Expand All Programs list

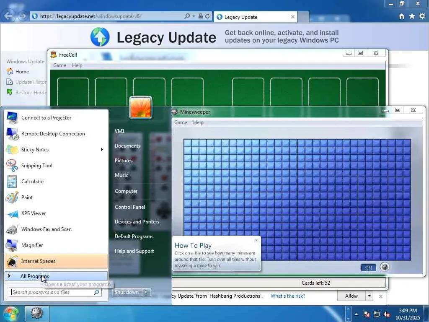point(56,276)
